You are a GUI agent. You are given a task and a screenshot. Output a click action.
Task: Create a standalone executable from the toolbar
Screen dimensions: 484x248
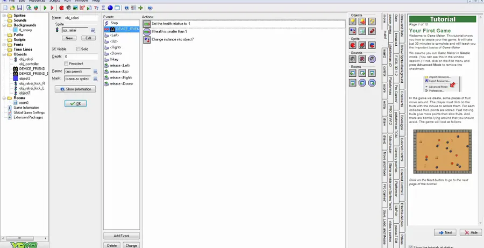point(29,8)
